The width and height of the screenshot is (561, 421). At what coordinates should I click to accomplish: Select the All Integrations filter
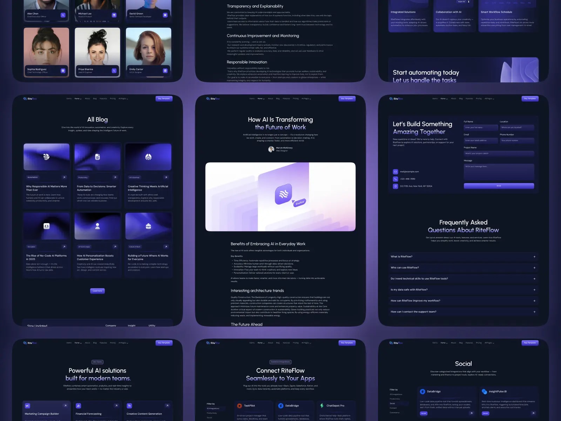[212, 408]
